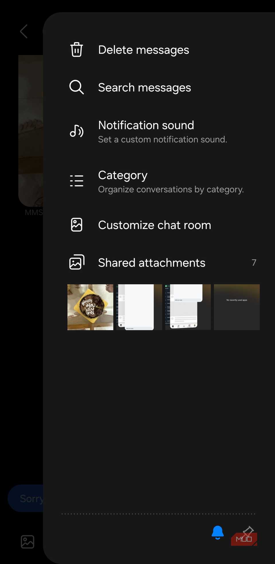Tap the Category list icon
Viewport: 275px width, 564px height.
(x=76, y=181)
